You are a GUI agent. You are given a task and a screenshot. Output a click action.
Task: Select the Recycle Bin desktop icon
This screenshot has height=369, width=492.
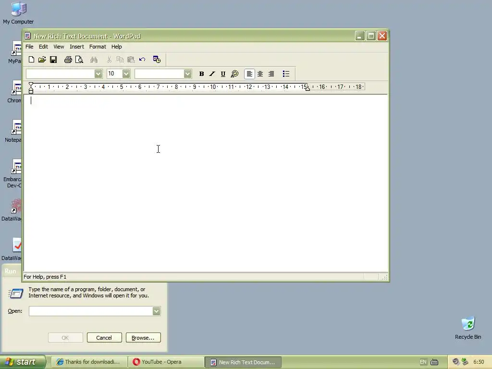pos(468,328)
